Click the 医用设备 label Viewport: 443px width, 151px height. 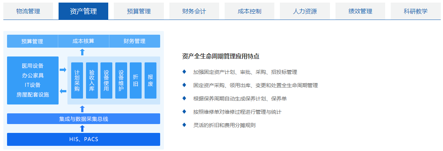(x=33, y=66)
